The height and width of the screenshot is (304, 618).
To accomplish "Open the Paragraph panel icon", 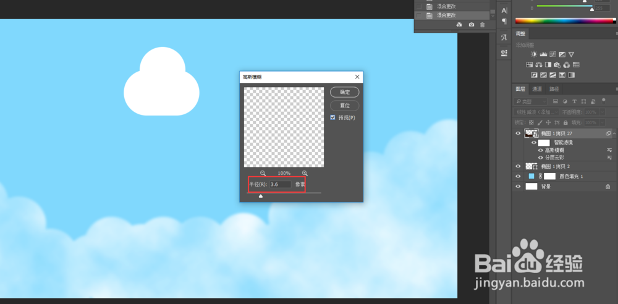I will [504, 21].
